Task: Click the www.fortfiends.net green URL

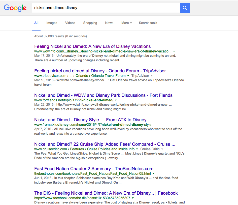Action: (x=74, y=100)
